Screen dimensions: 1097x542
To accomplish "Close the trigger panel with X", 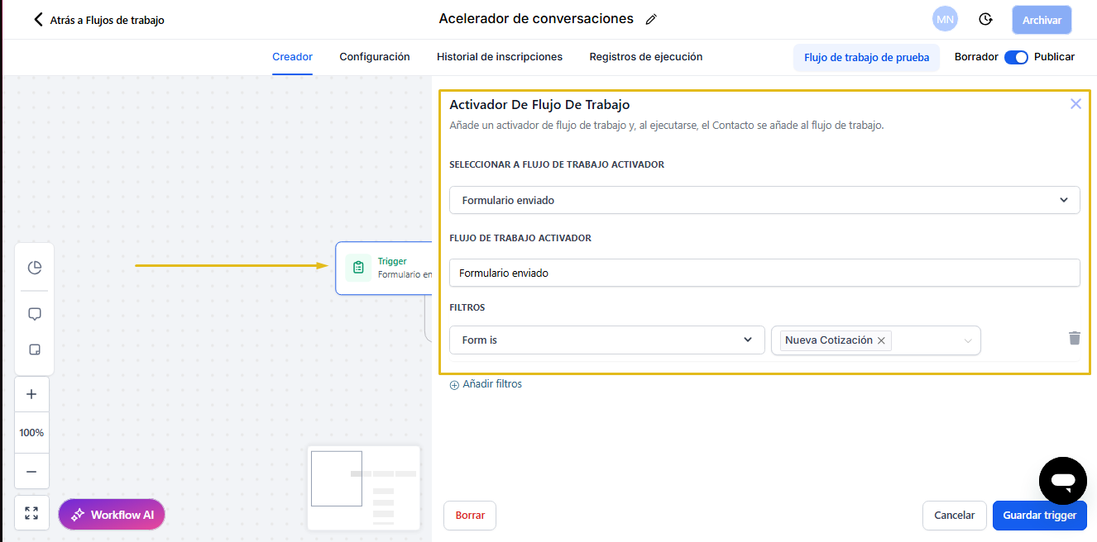I will click(1075, 104).
